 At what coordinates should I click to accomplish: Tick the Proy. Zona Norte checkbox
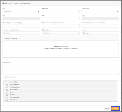[x=7, y=85]
